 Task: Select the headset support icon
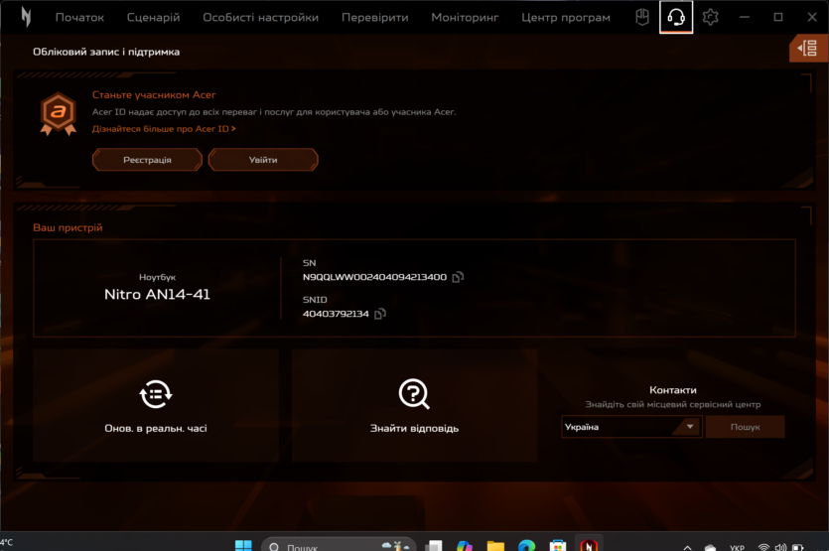(x=676, y=17)
